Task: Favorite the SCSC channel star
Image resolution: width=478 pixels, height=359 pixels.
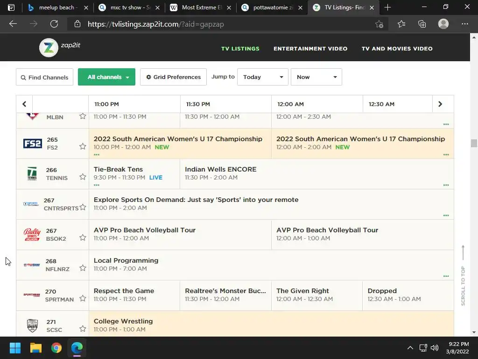Action: tap(83, 329)
